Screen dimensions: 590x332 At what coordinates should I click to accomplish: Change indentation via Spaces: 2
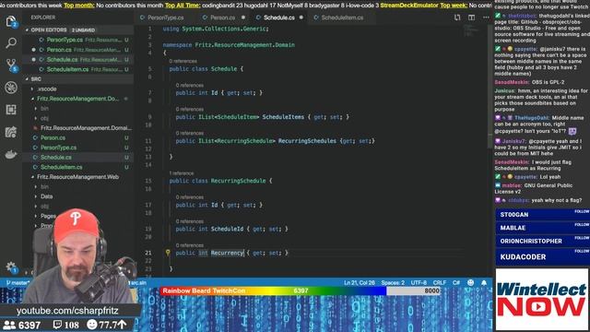tap(393, 282)
